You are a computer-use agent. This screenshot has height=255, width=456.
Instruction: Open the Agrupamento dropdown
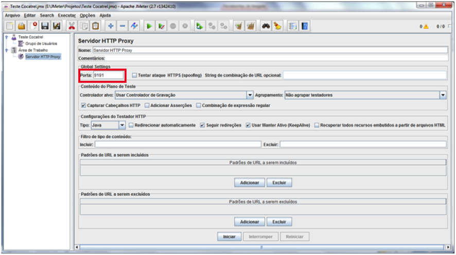443,95
